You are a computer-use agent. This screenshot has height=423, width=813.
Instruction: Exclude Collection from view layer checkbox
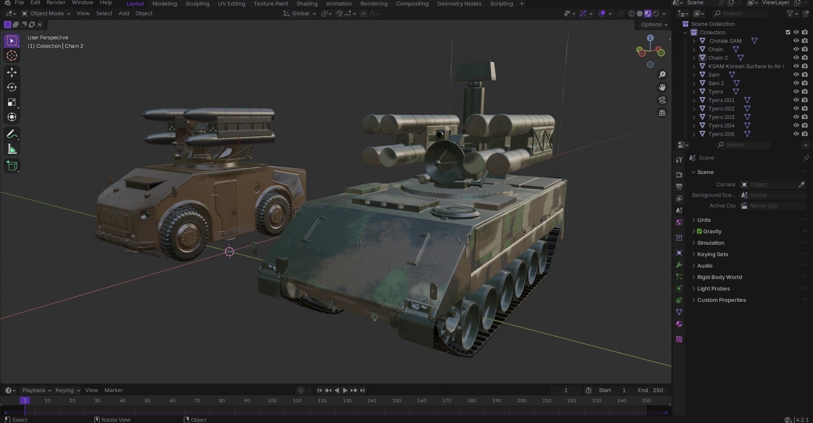pyautogui.click(x=788, y=32)
